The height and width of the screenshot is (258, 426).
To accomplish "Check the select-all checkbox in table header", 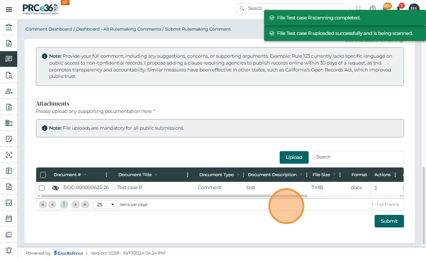I will (43, 175).
